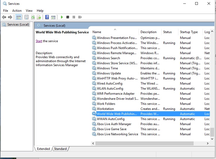Click the horizontal scrollbar left arrow
This screenshot has height=159, width=216.
[x=93, y=143]
